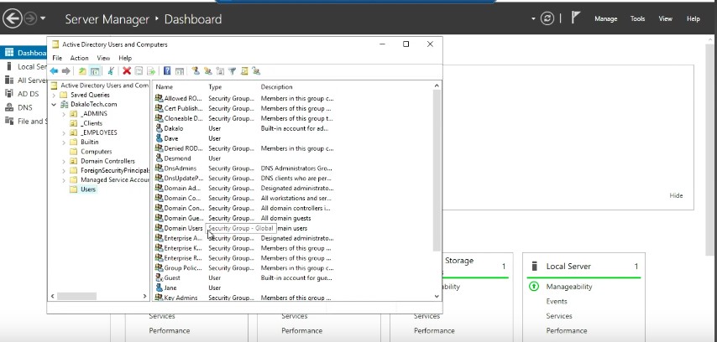Expand the Managed Service Accounts node
Viewport: 717px width, 342px height.
(64, 180)
